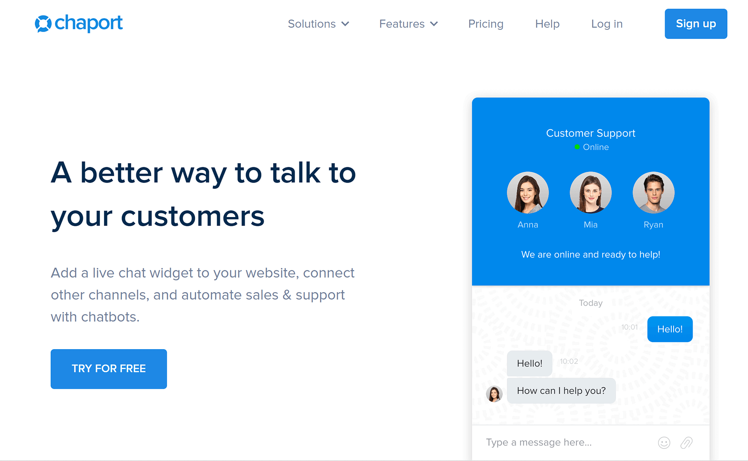Select the Sign up button

pyautogui.click(x=696, y=23)
